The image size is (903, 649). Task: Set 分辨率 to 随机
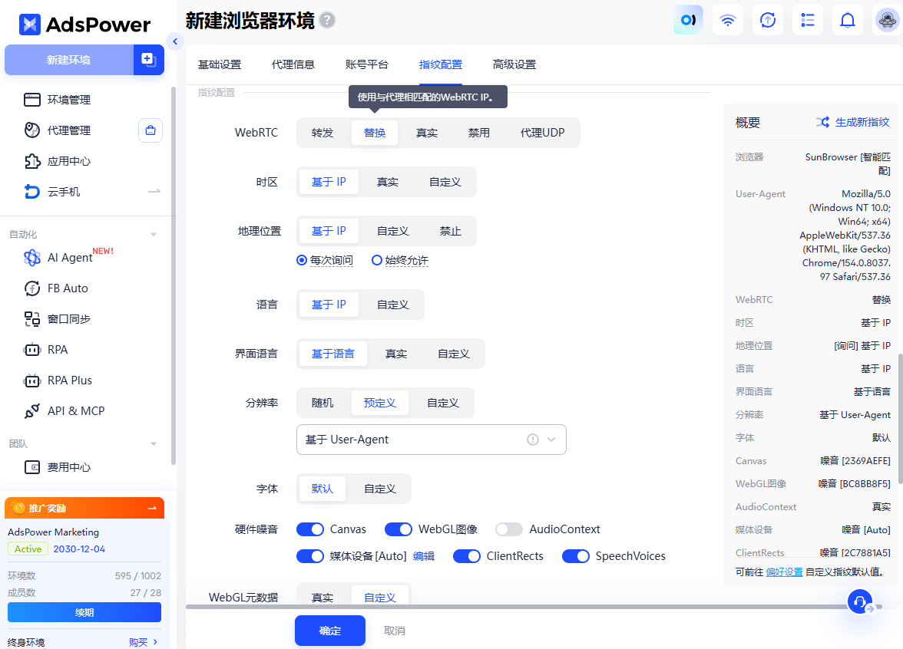322,403
